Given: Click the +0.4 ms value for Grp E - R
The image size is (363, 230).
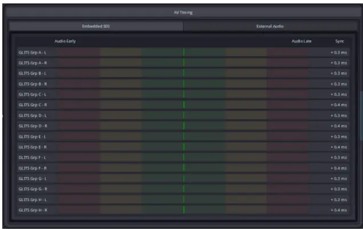Looking at the screenshot, I should pos(338,147).
